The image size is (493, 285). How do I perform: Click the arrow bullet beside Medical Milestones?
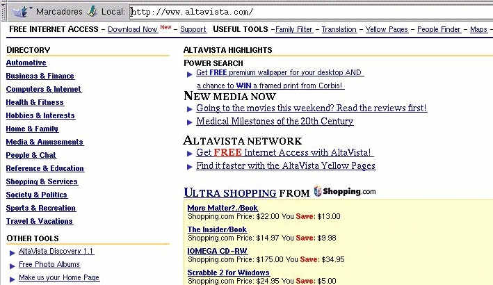pos(189,122)
